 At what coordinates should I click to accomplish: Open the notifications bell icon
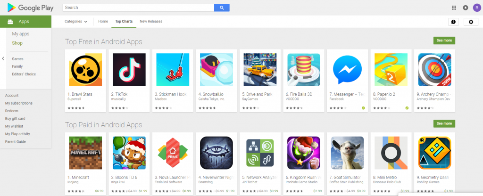point(466,8)
